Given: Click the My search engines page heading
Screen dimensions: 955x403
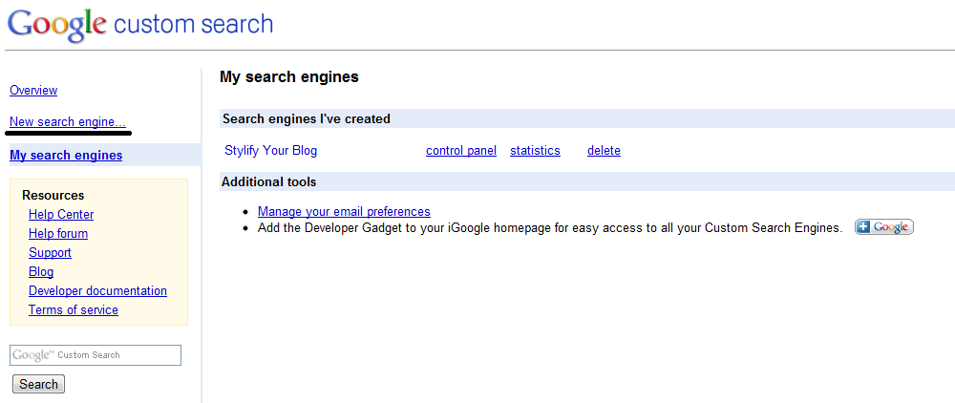Looking at the screenshot, I should [289, 76].
